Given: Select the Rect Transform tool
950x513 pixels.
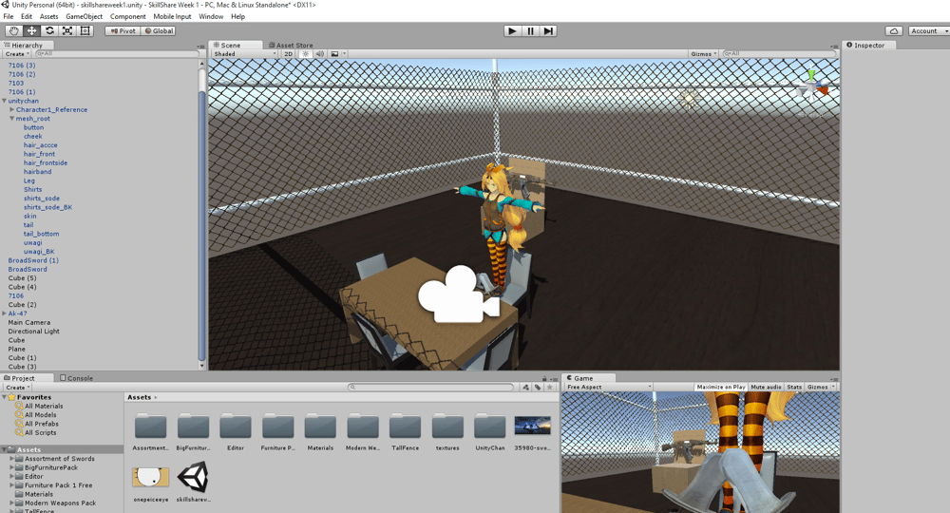Looking at the screenshot, I should click(x=85, y=31).
